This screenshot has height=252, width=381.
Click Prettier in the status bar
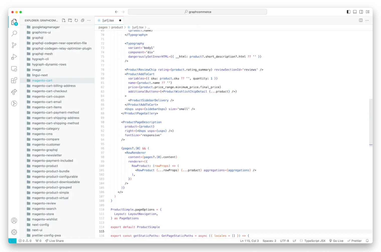[x=354, y=241]
